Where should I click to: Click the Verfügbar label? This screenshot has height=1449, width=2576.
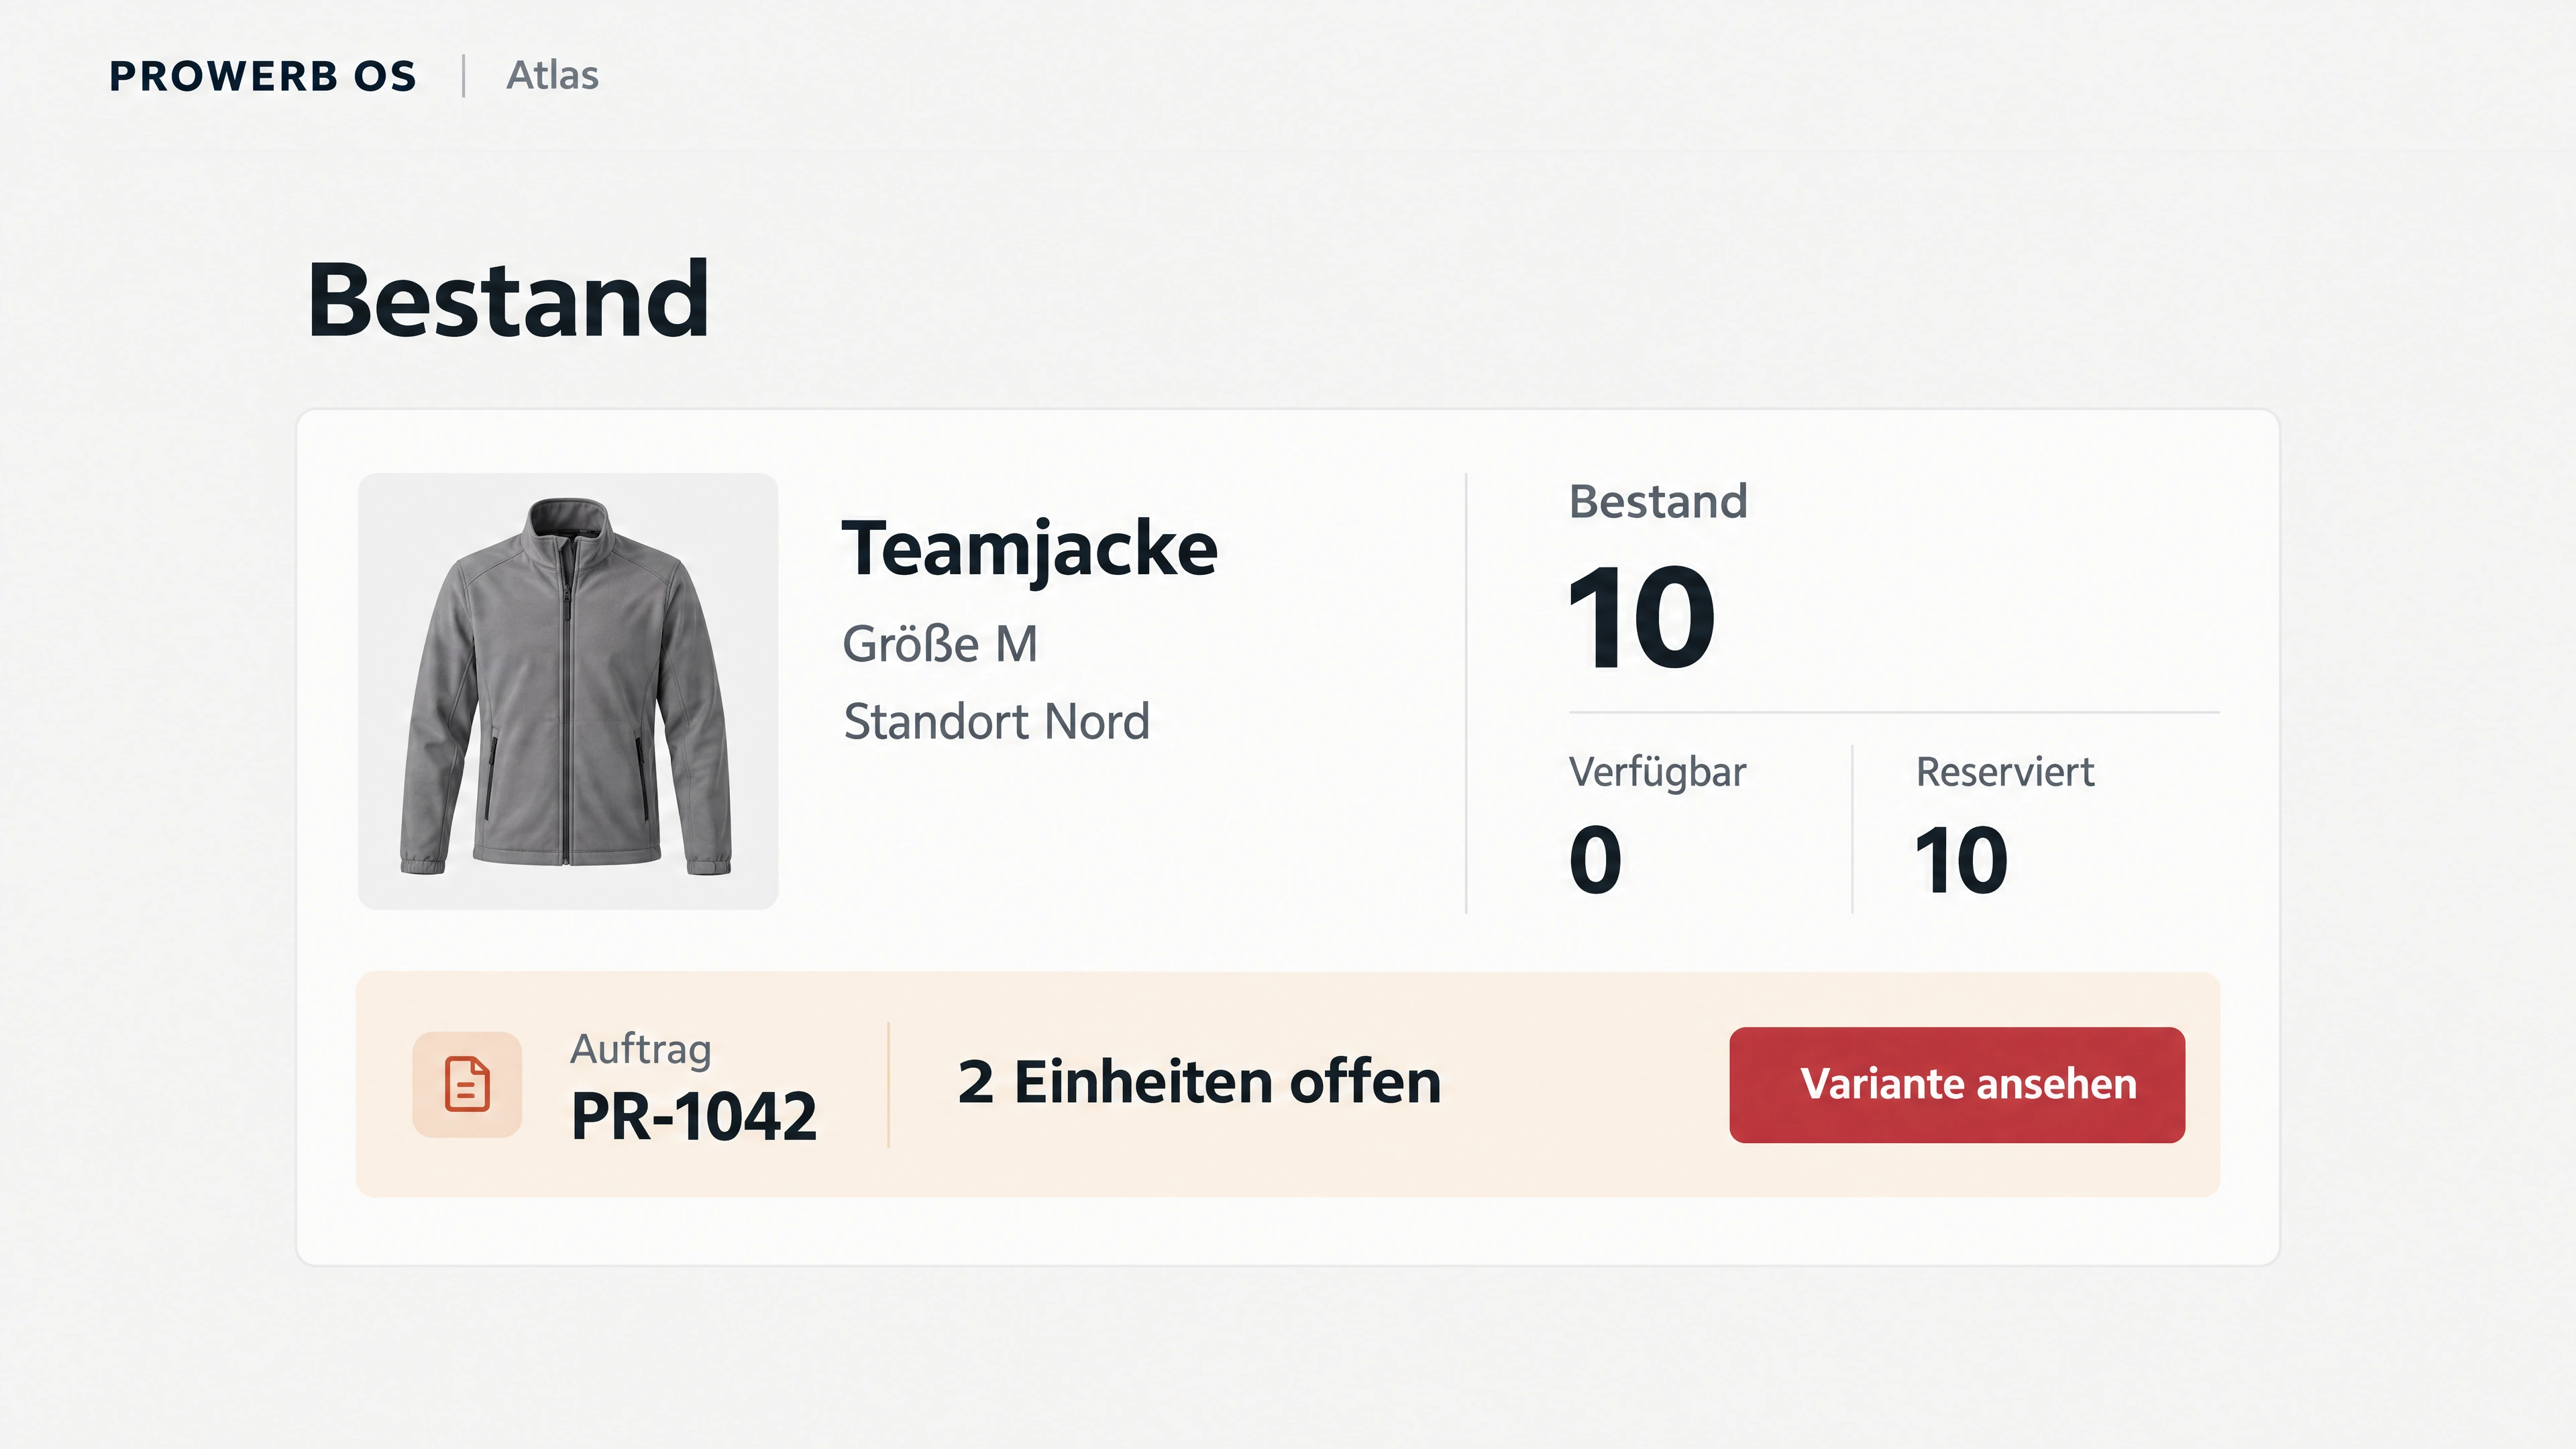click(1657, 772)
